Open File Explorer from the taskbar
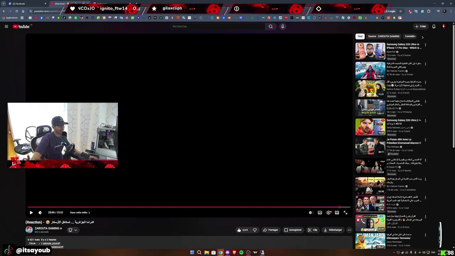Image resolution: width=455 pixels, height=256 pixels. tap(207, 252)
